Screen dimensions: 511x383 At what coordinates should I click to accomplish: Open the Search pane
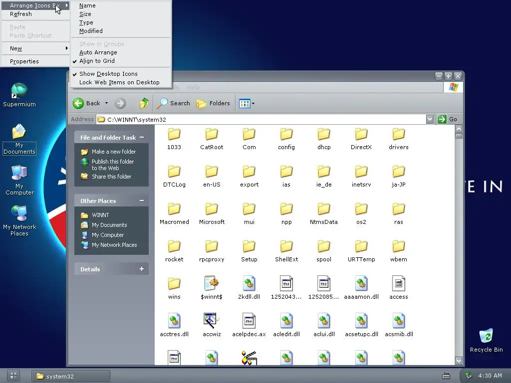(173, 103)
